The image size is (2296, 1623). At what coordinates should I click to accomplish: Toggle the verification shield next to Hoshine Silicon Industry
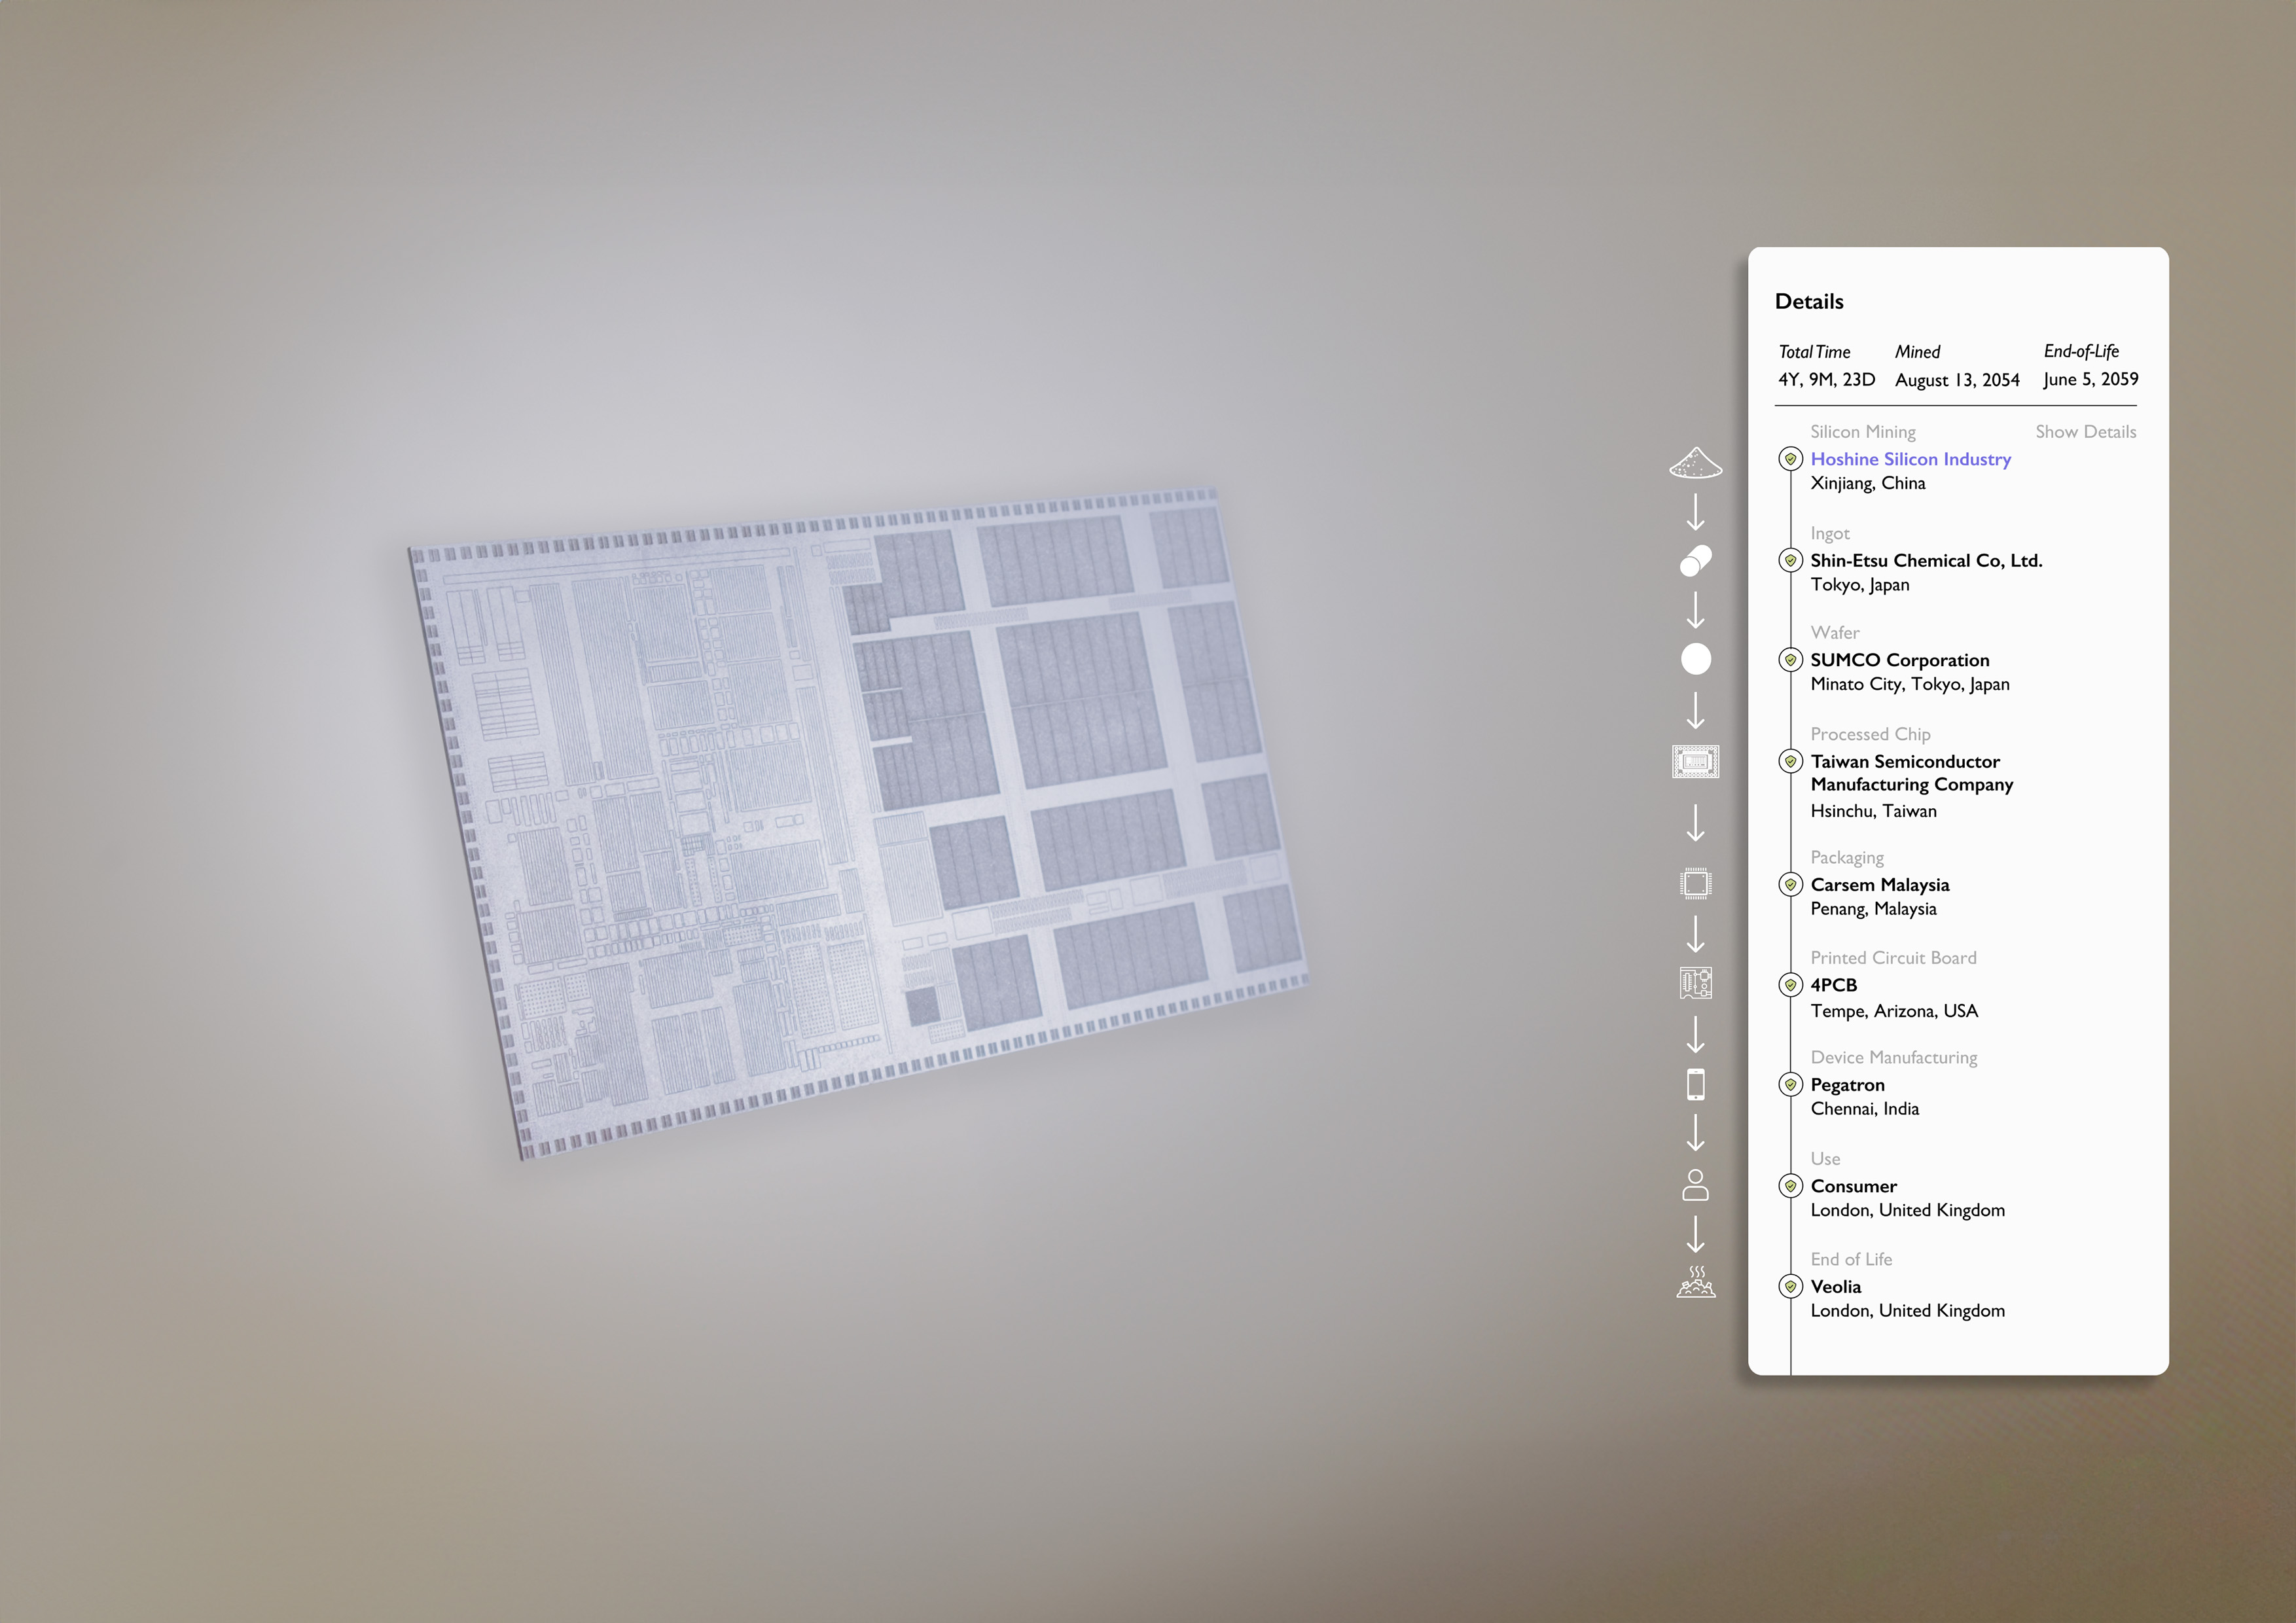[1791, 459]
